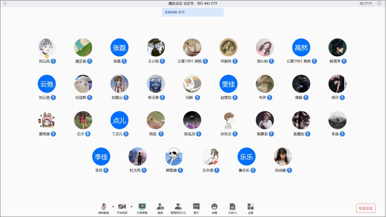Toggle the mic icon beside 鲁乐乐's name

[253, 171]
